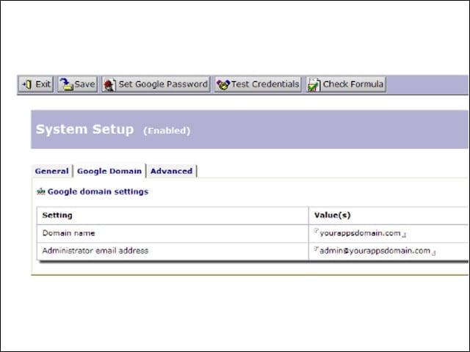Click the Exit button label
The height and width of the screenshot is (352, 470).
(x=43, y=84)
